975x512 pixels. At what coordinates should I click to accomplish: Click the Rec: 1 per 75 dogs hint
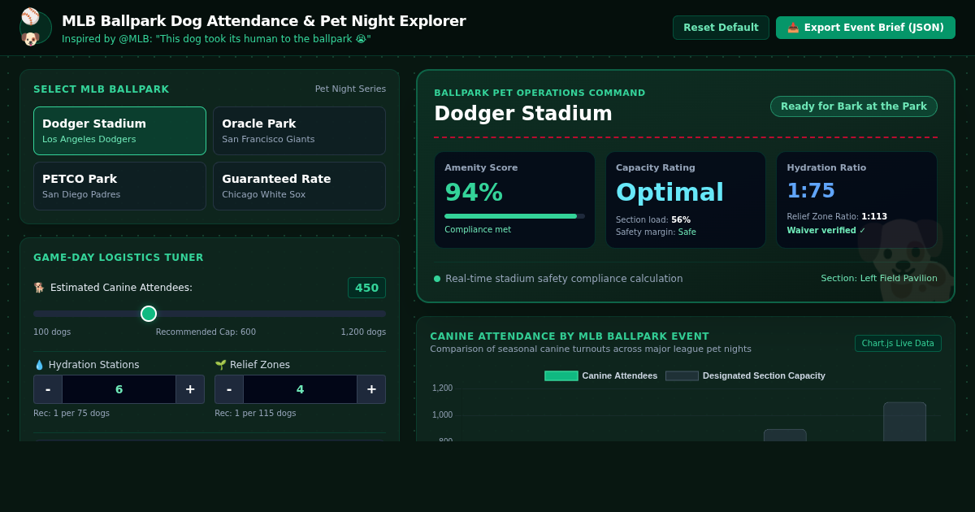71,413
